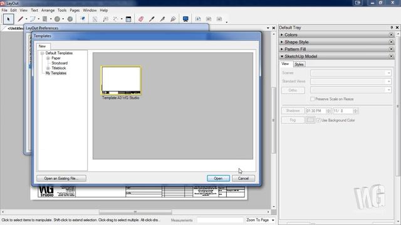This screenshot has width=401, height=225.
Task: Open the Arrange menu
Action: pos(48,10)
